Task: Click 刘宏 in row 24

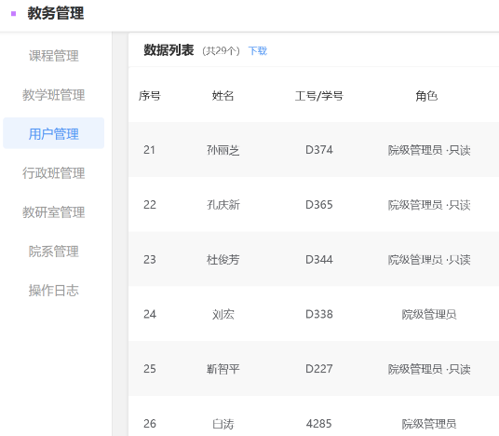Action: click(x=223, y=314)
